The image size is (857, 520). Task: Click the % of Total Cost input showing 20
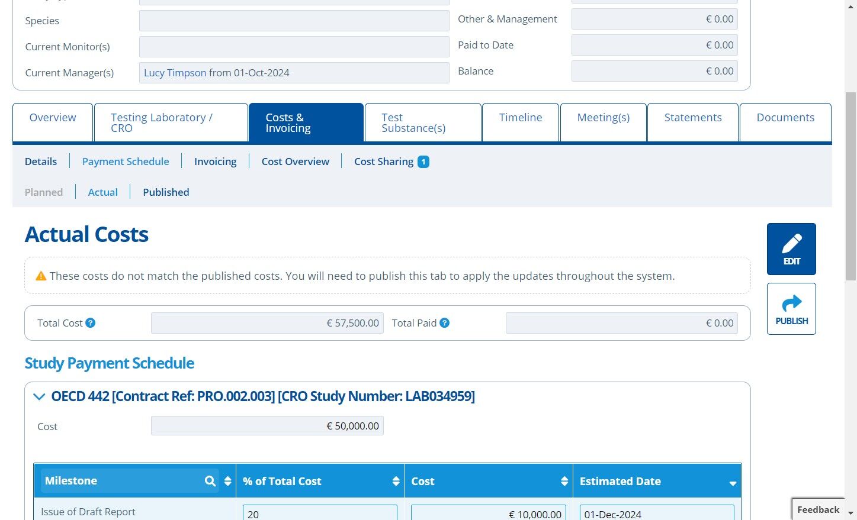(x=320, y=513)
